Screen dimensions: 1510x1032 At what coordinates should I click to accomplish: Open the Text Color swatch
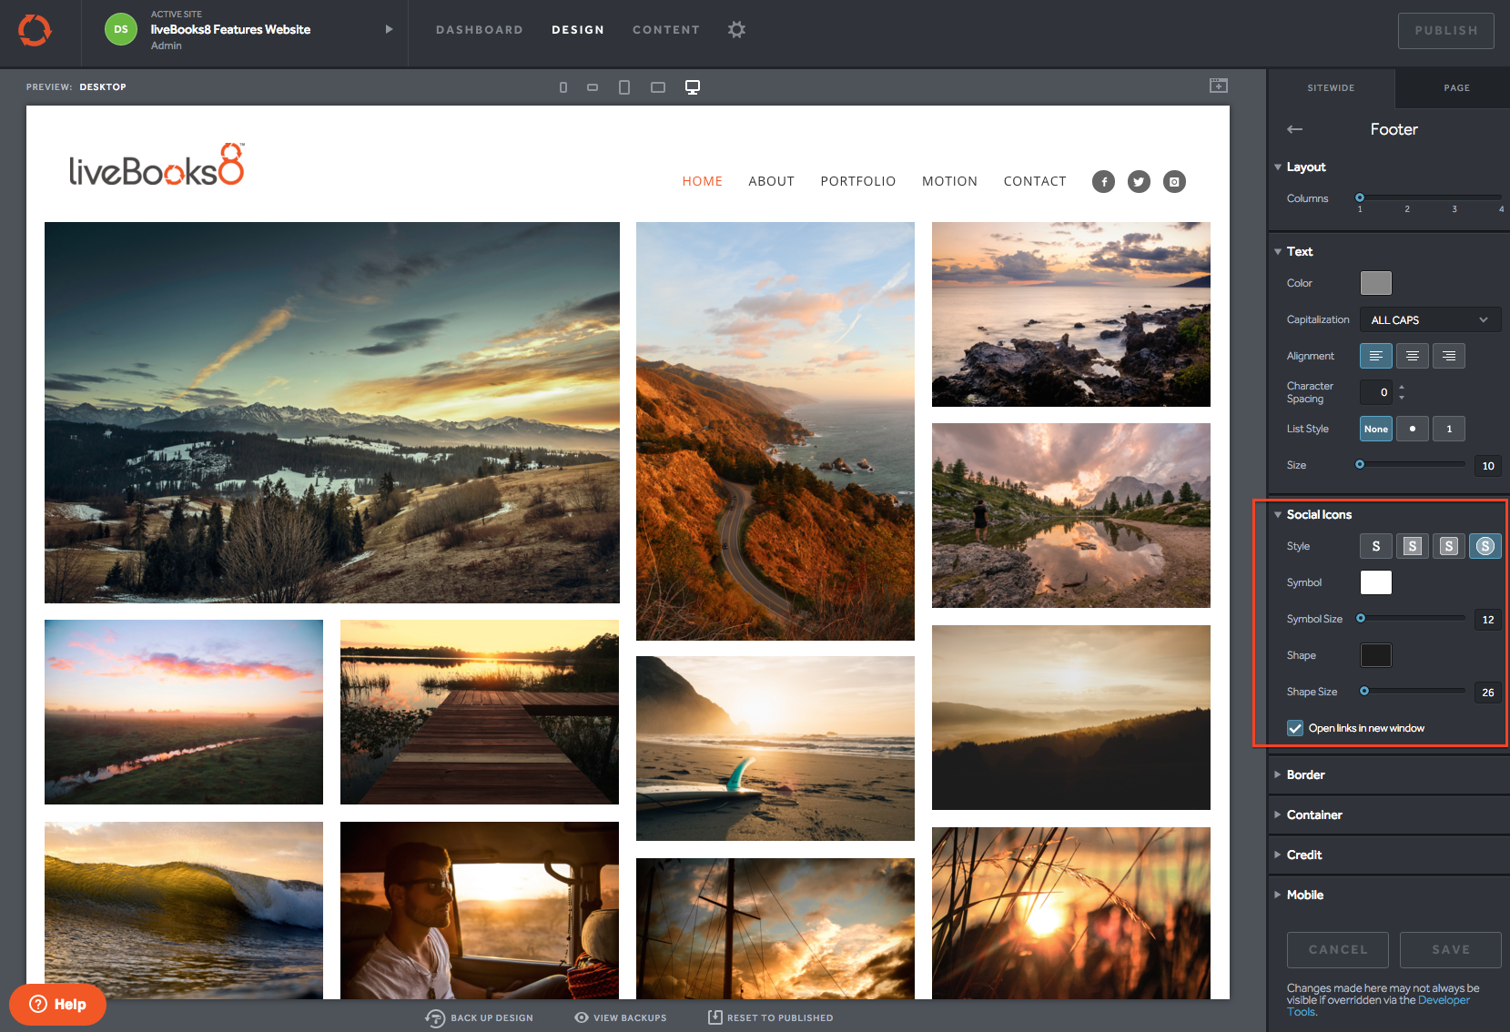pos(1375,283)
